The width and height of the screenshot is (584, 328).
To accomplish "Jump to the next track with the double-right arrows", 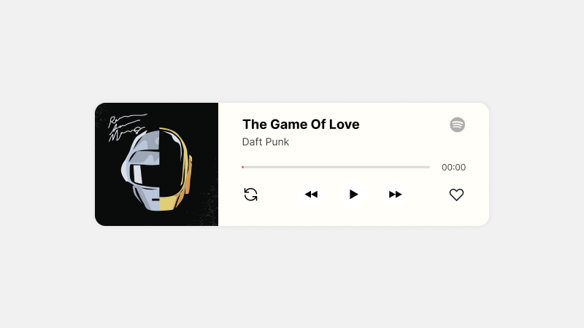I will pos(395,195).
